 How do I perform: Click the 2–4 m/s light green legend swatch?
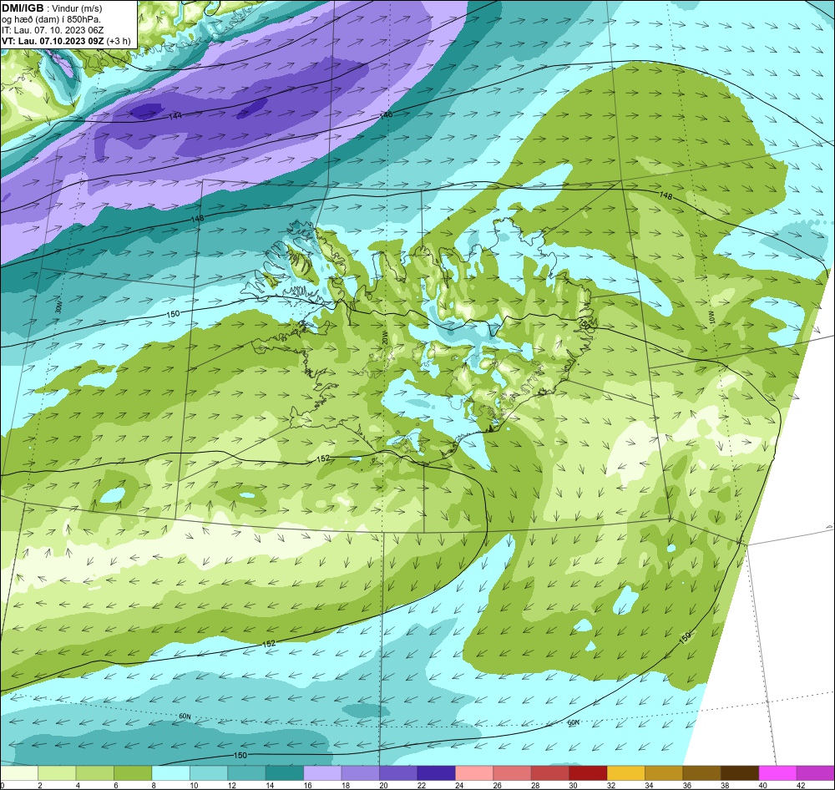point(57,773)
